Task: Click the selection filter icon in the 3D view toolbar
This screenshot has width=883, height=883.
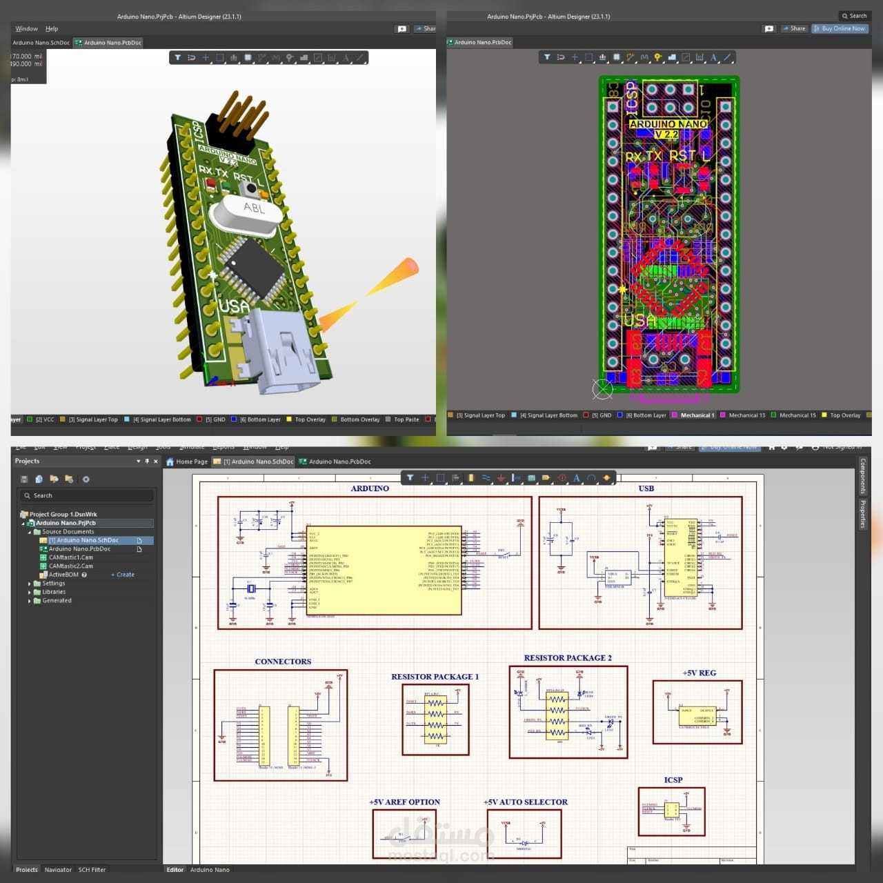Action: pyautogui.click(x=177, y=58)
